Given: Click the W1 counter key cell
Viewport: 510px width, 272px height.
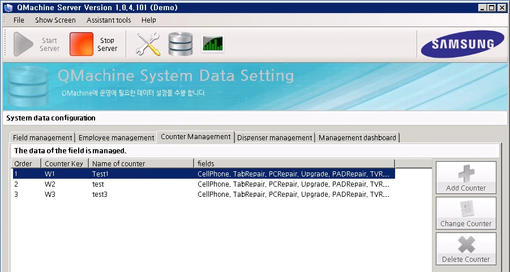Looking at the screenshot, I should click(x=50, y=174).
